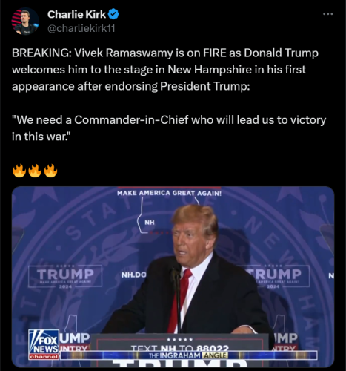
Task: Click the NH.DO text on the backdrop
Action: (x=134, y=275)
